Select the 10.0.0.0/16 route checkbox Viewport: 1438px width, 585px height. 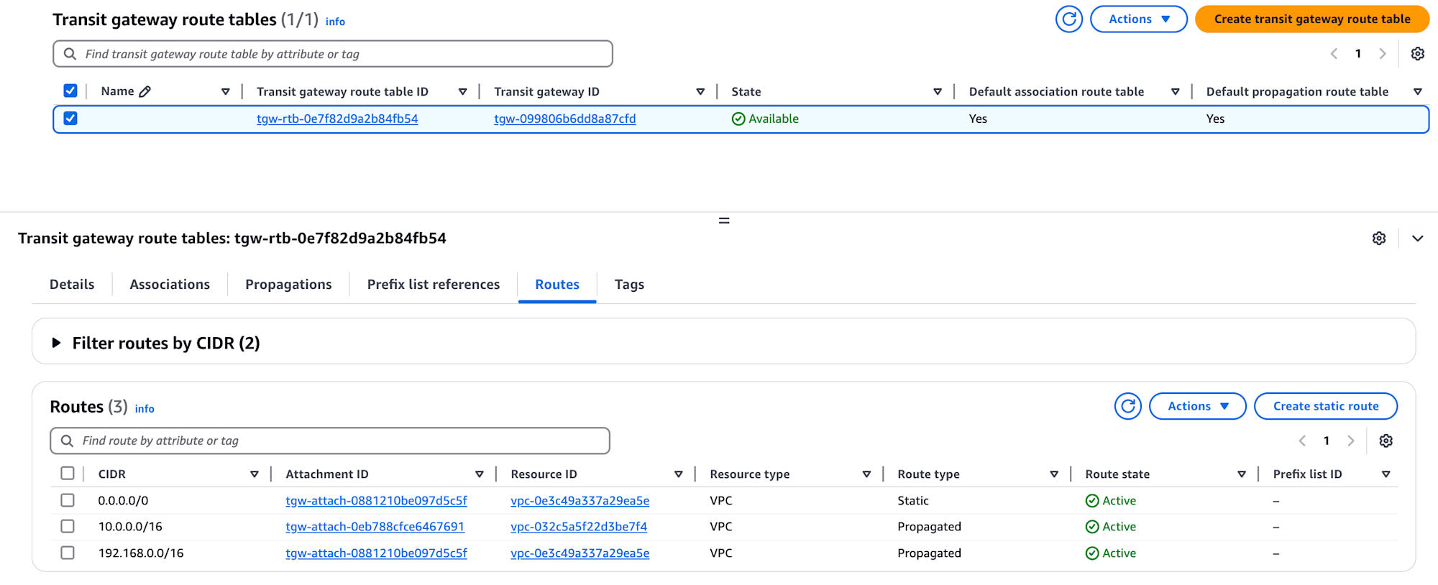[x=68, y=526]
